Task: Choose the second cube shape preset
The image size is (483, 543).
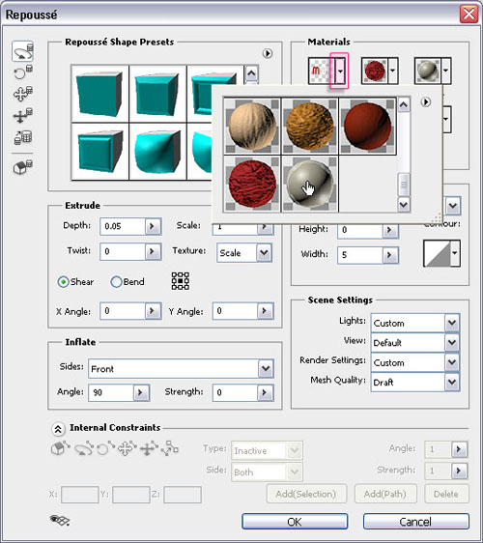Action: (157, 94)
